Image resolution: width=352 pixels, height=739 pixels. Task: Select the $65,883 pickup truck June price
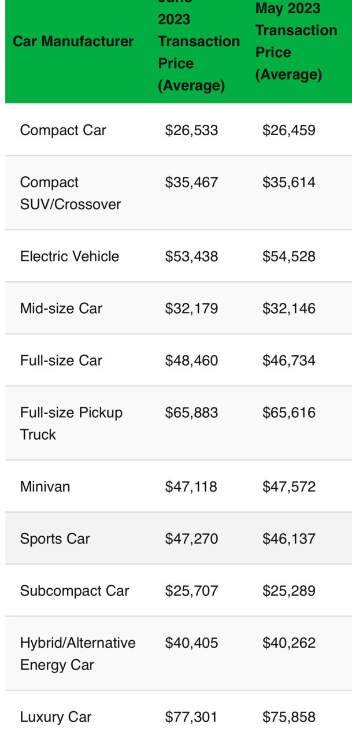tap(192, 413)
